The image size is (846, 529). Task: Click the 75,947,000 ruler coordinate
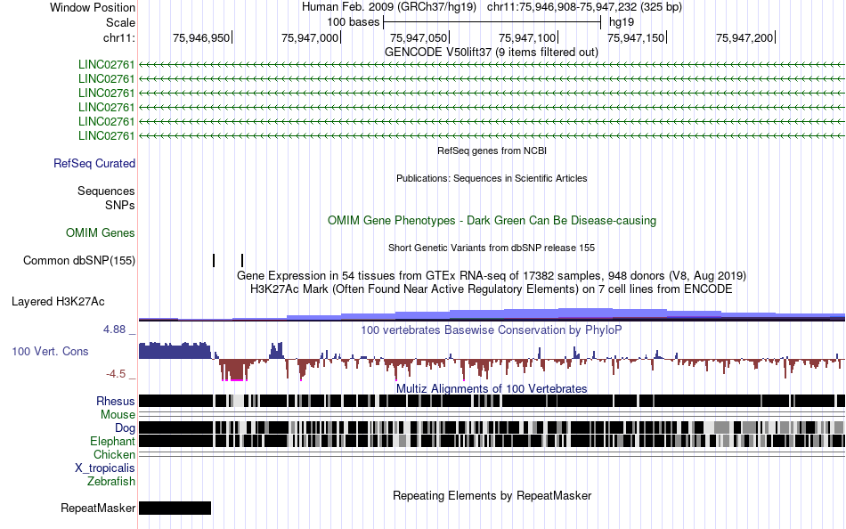point(310,37)
